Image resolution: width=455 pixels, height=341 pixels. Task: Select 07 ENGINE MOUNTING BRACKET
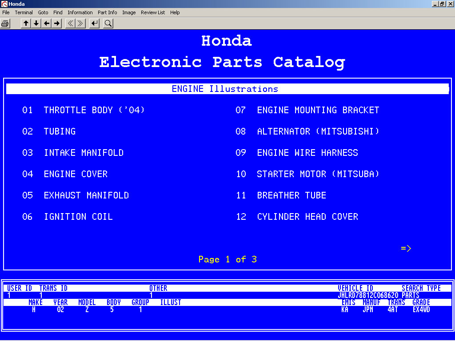(307, 110)
